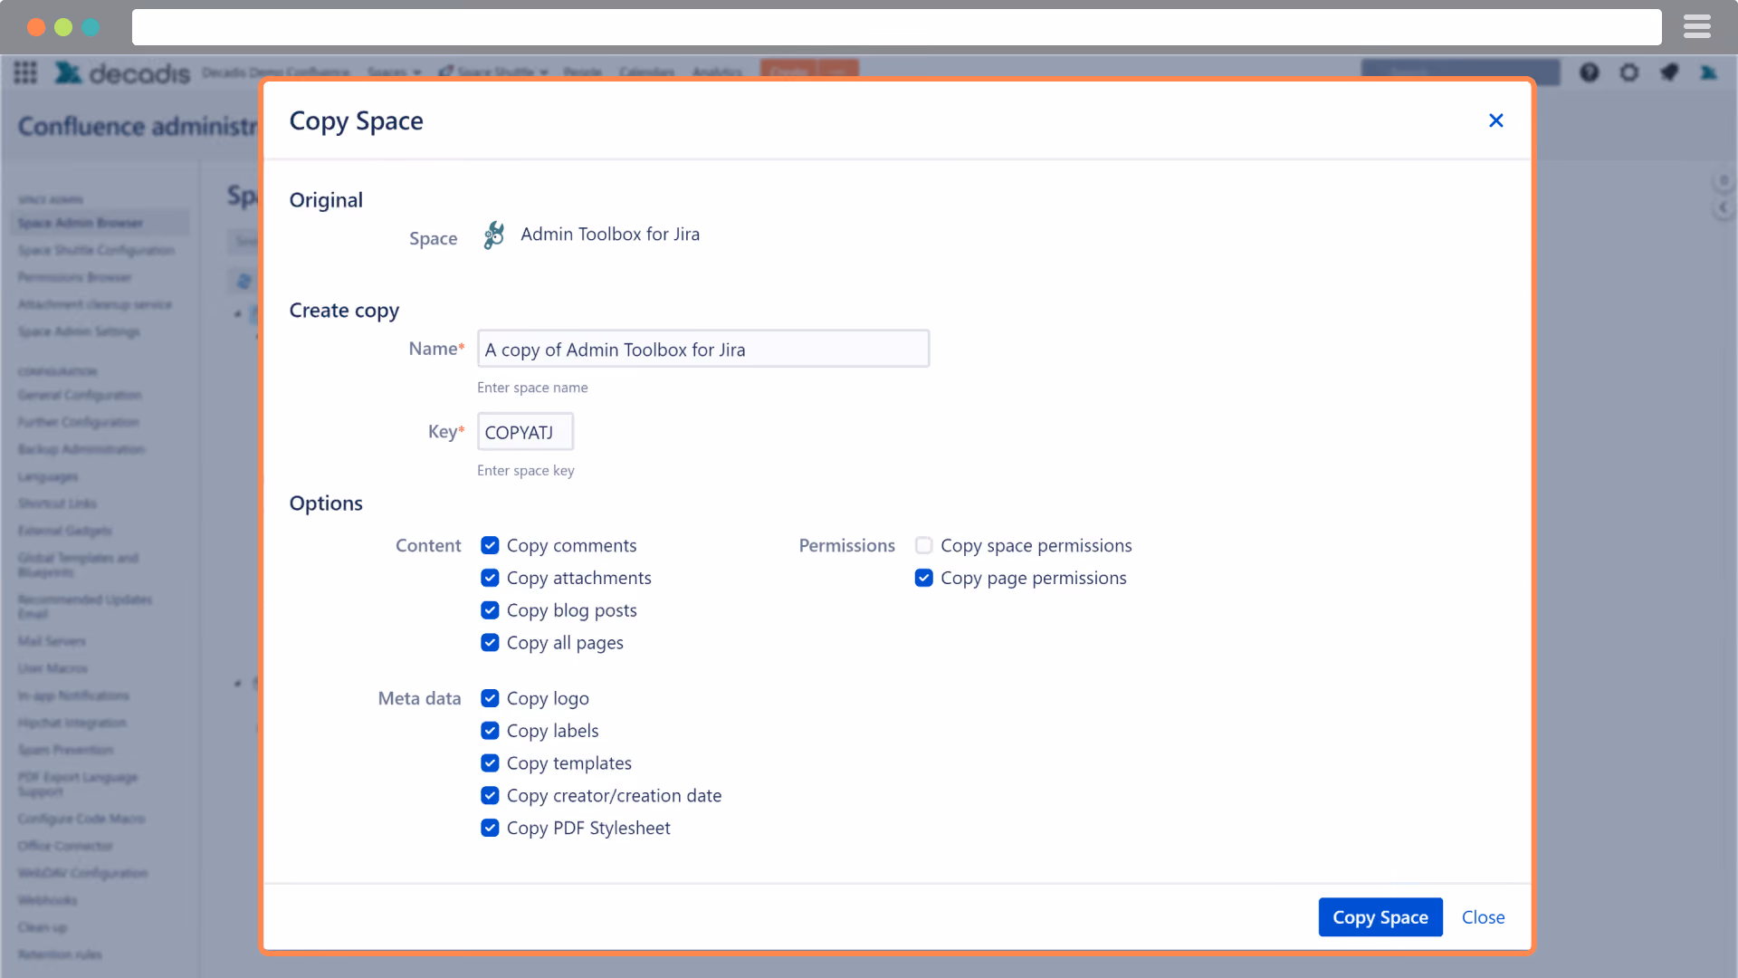Open the notifications icon in the header

(x=1669, y=72)
